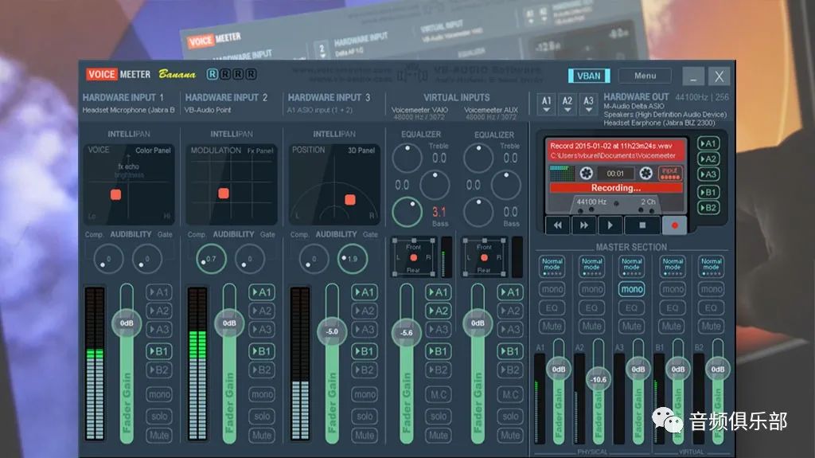This screenshot has height=458, width=815.
Task: Select Hardware Input 3 device name
Action: pos(320,110)
